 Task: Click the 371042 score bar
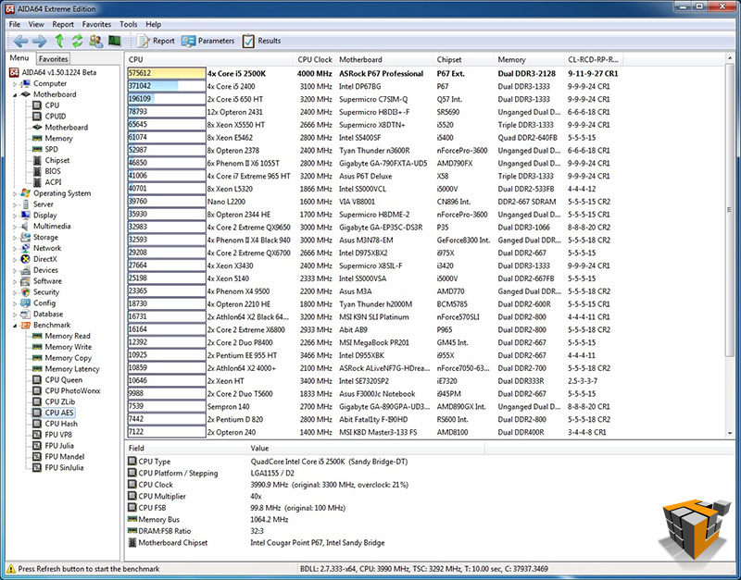167,86
